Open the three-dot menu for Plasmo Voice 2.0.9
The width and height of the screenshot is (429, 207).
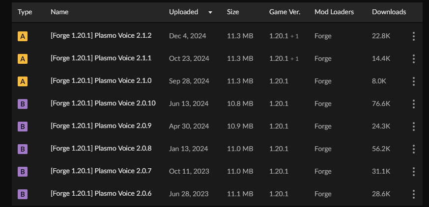[x=413, y=127]
